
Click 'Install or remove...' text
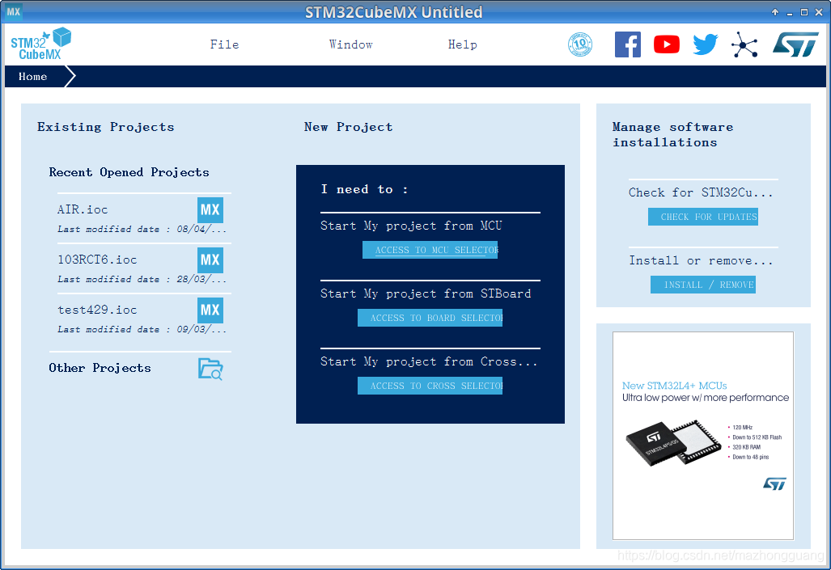click(701, 260)
